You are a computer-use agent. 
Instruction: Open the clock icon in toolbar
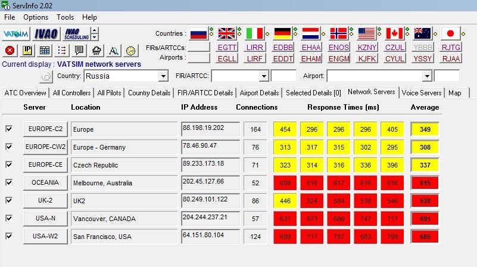click(131, 51)
